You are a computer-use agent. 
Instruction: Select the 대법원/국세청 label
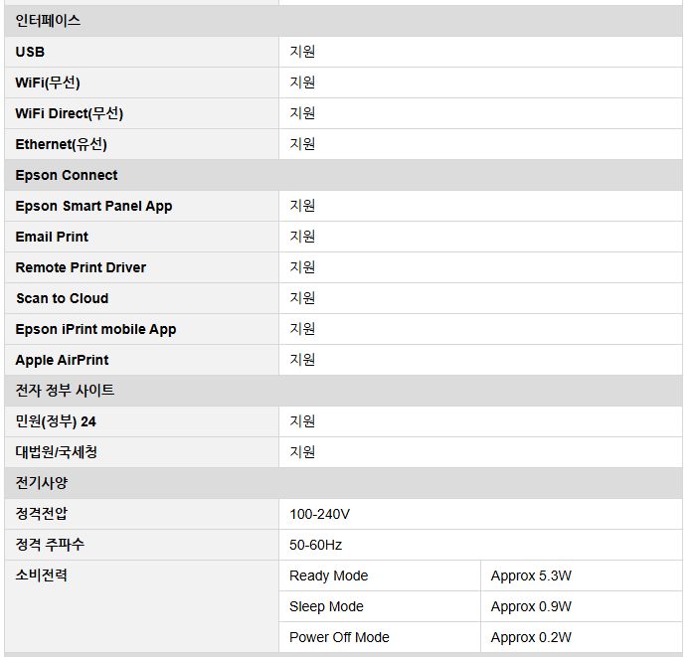click(57, 452)
